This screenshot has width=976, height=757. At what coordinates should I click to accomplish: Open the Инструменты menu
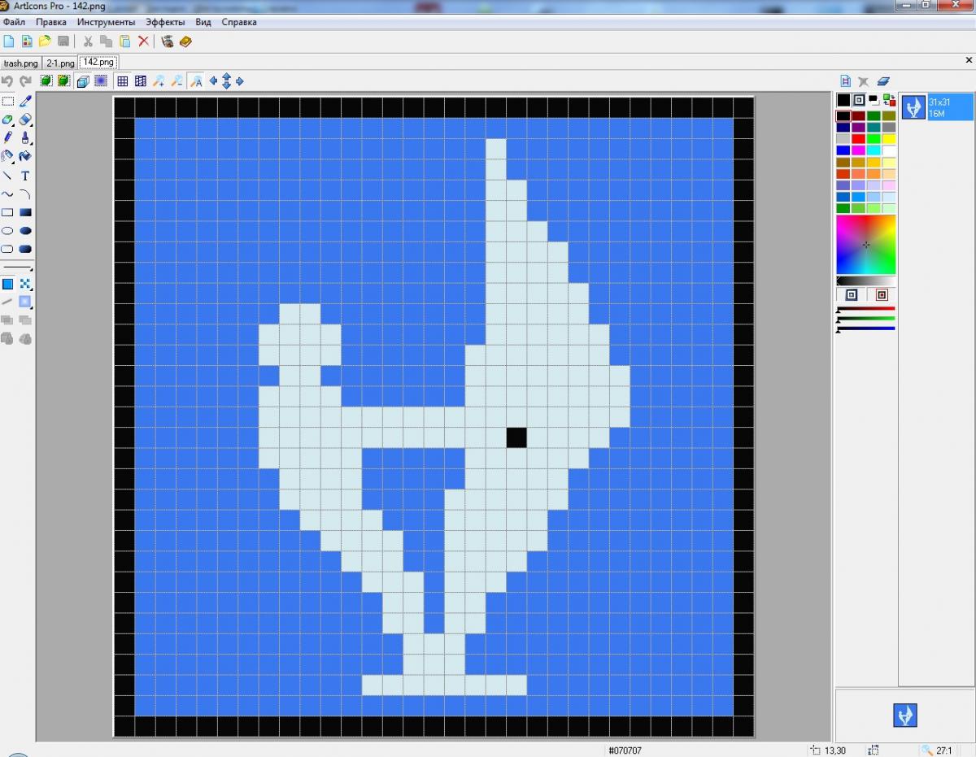[x=106, y=22]
